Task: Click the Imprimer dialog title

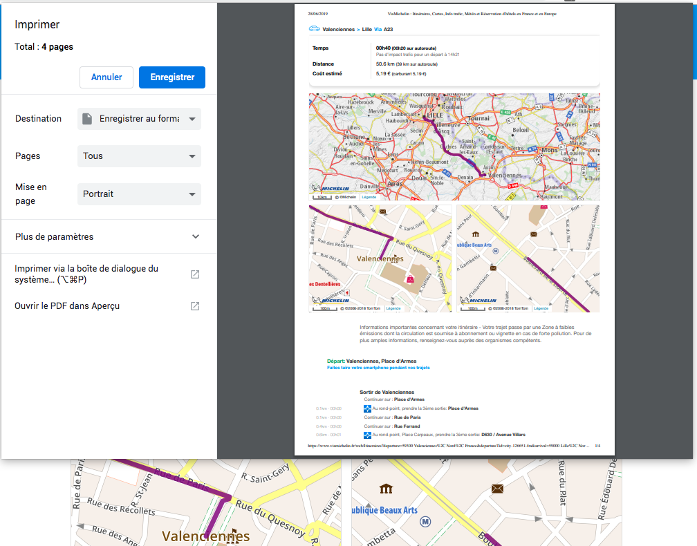Action: pyautogui.click(x=37, y=24)
